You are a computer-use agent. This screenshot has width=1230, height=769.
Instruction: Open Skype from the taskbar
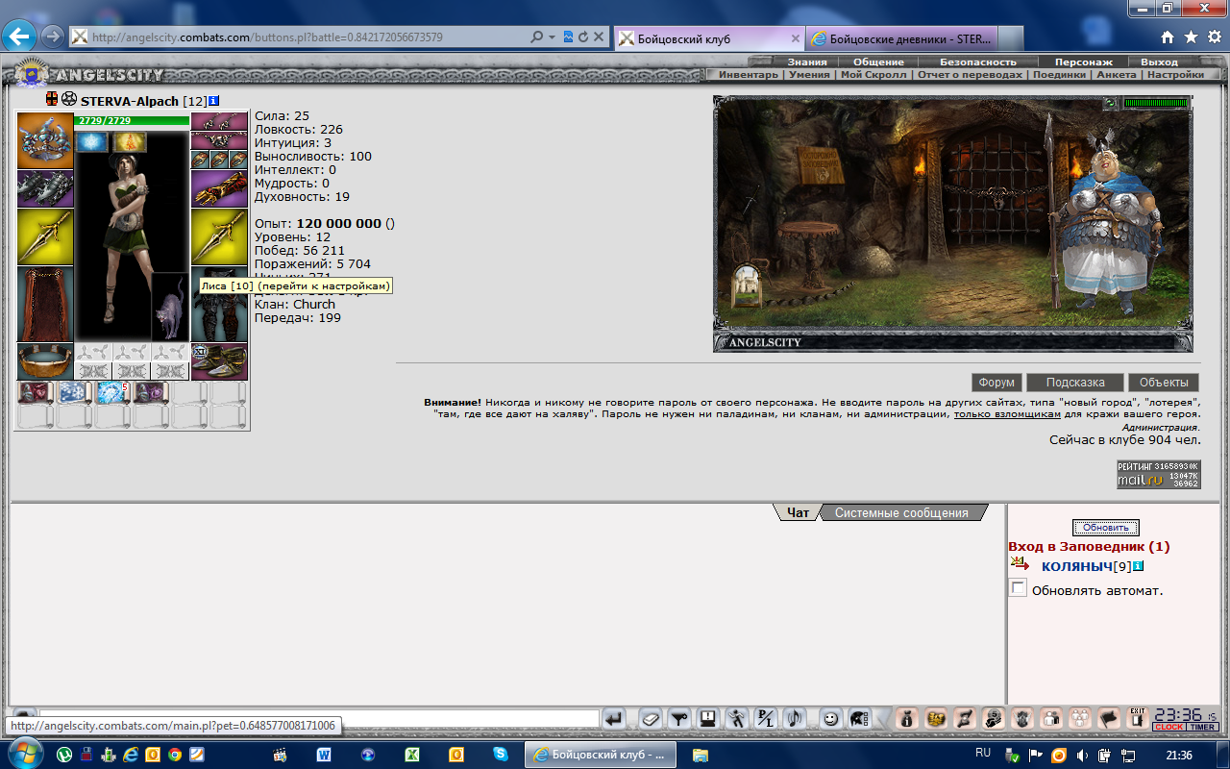(x=500, y=755)
